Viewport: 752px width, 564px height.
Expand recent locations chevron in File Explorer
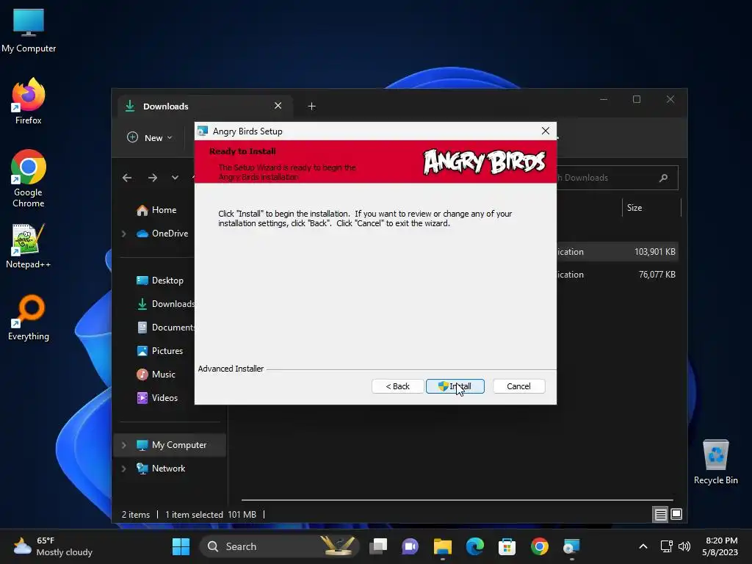(175, 178)
